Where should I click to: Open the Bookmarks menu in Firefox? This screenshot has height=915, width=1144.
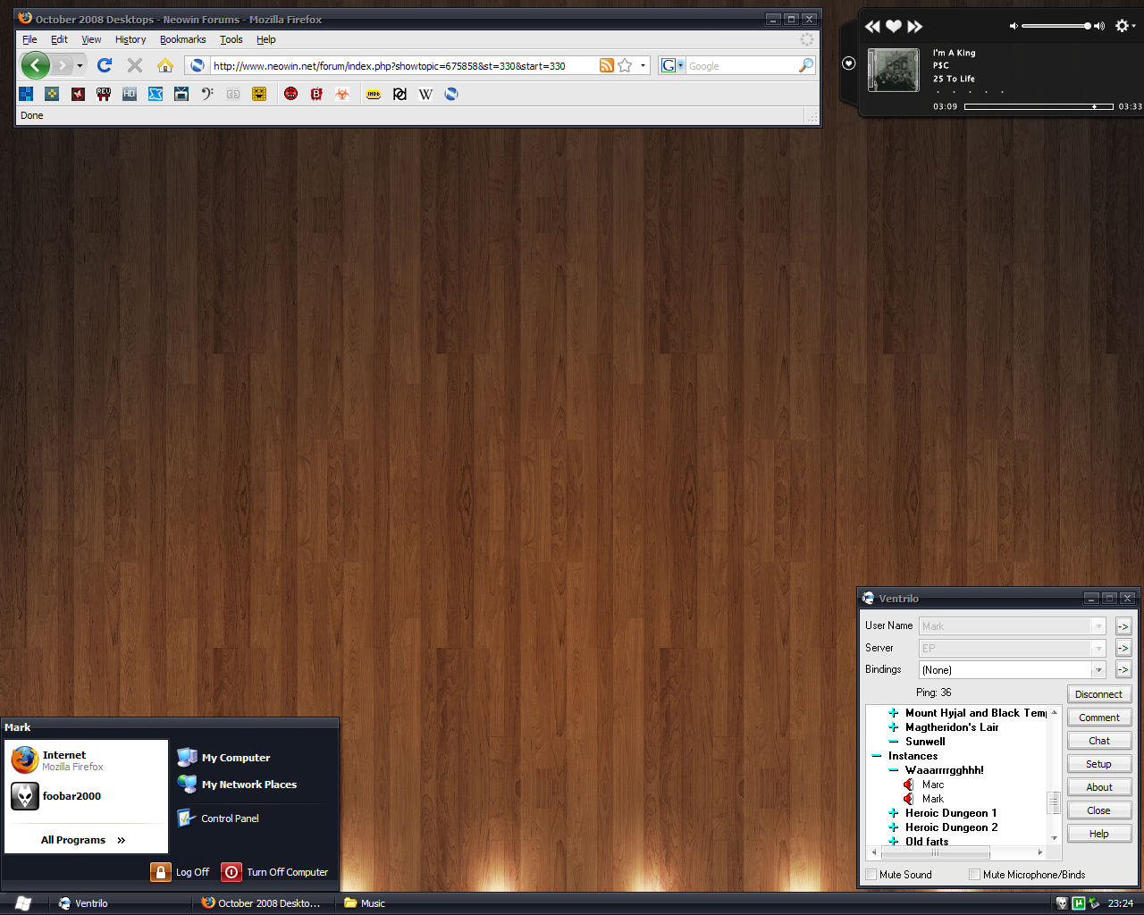point(182,39)
